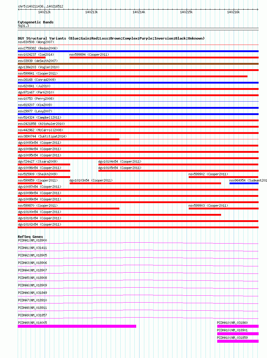The image size is (267, 358).
Task: Open variant nsv830508 (Wong2007)
Action: 36,42
